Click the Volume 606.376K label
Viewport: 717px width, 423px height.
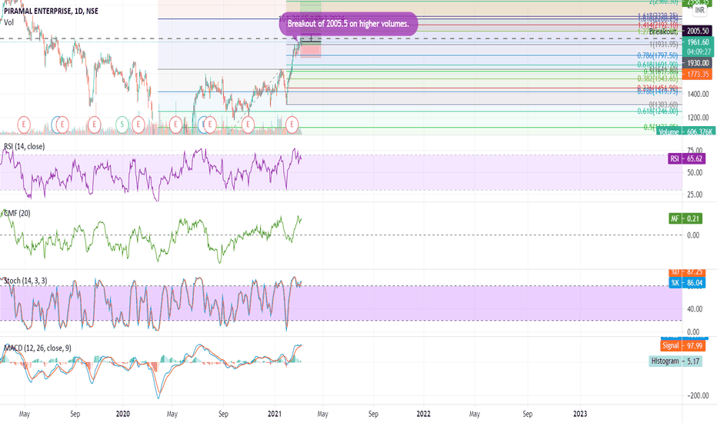685,132
